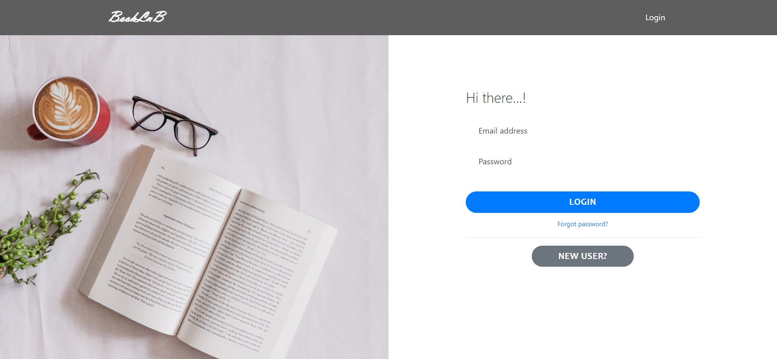Click the blue LOGIN button
Image resolution: width=777 pixels, height=359 pixels.
coord(583,202)
